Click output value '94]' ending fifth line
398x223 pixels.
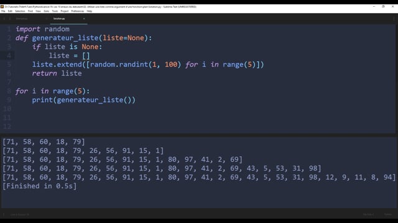[389, 177]
